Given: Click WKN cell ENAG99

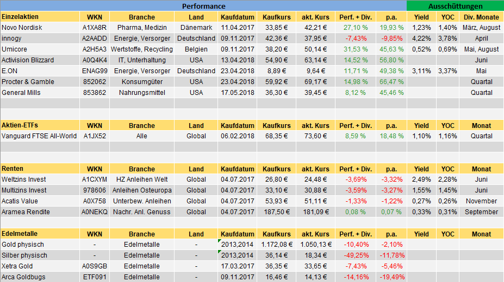Looking at the screenshot, I should coord(95,71).
